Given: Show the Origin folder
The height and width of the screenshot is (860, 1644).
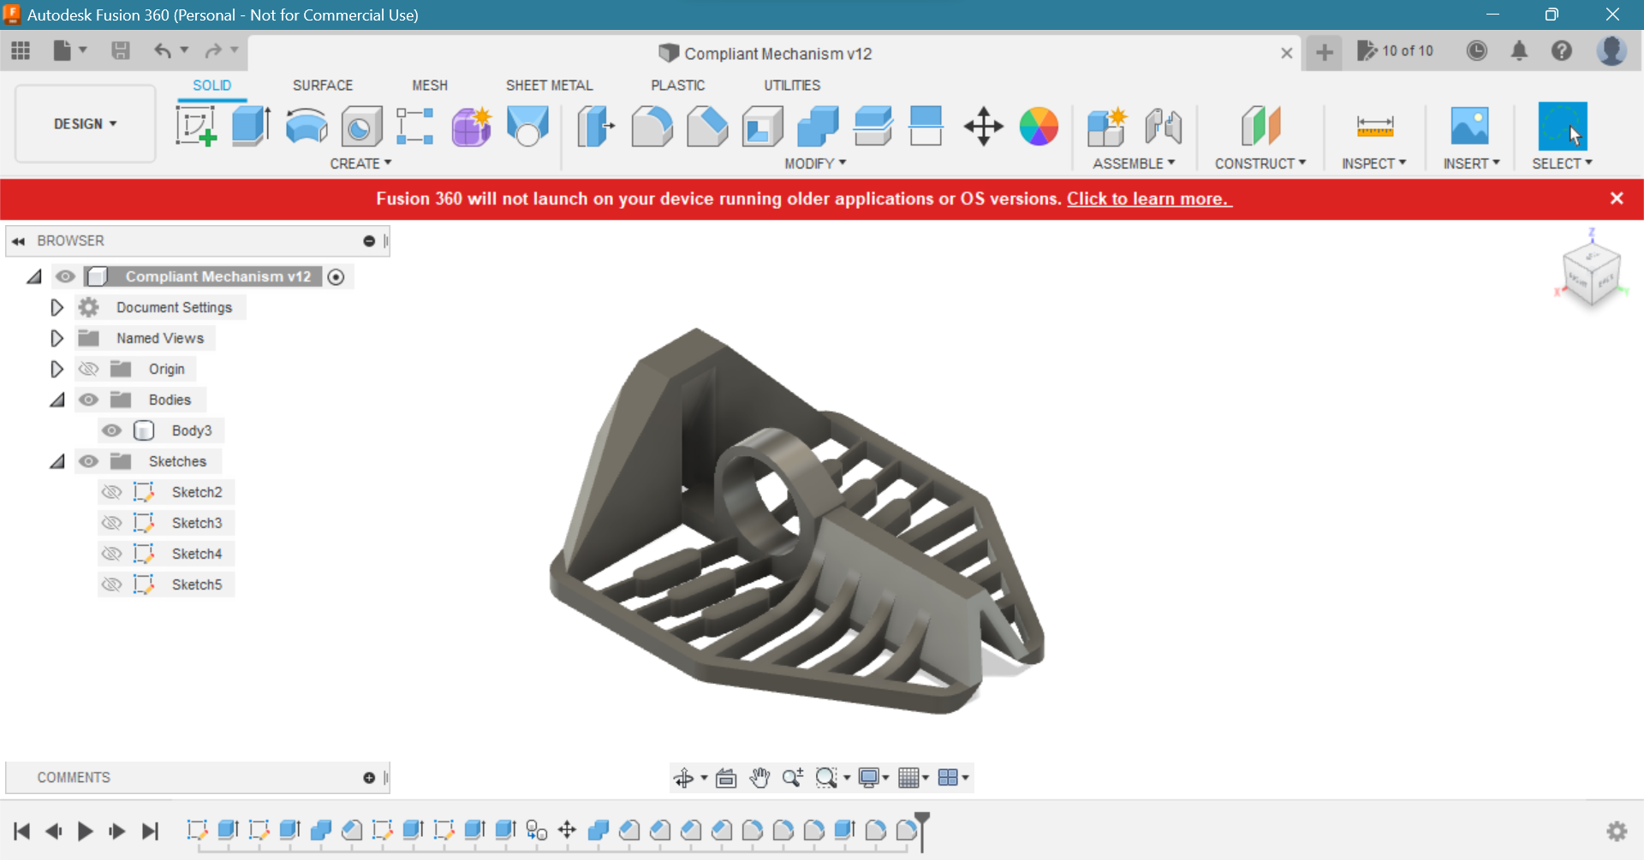Looking at the screenshot, I should [x=88, y=369].
